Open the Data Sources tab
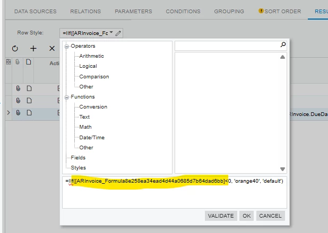This screenshot has width=328, height=233. [x=36, y=11]
